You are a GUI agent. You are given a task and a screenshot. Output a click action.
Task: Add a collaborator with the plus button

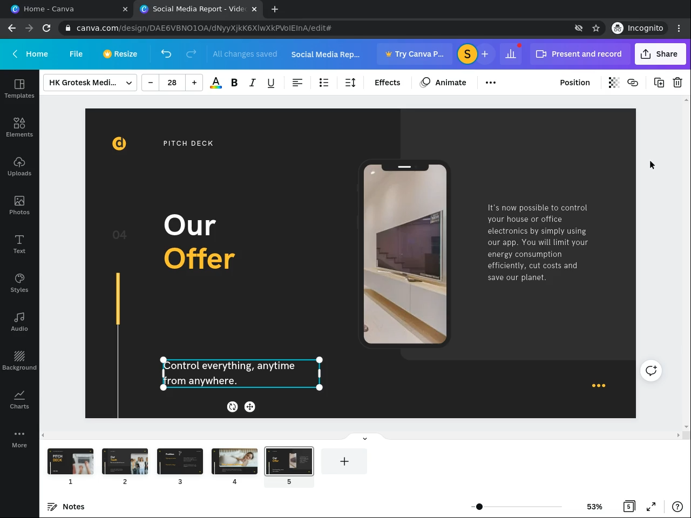click(485, 54)
